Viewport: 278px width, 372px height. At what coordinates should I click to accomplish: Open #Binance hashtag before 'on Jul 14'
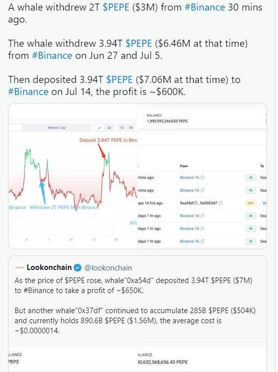[x=28, y=91]
